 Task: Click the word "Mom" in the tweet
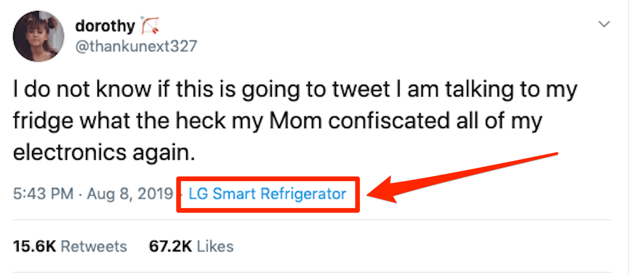click(296, 121)
